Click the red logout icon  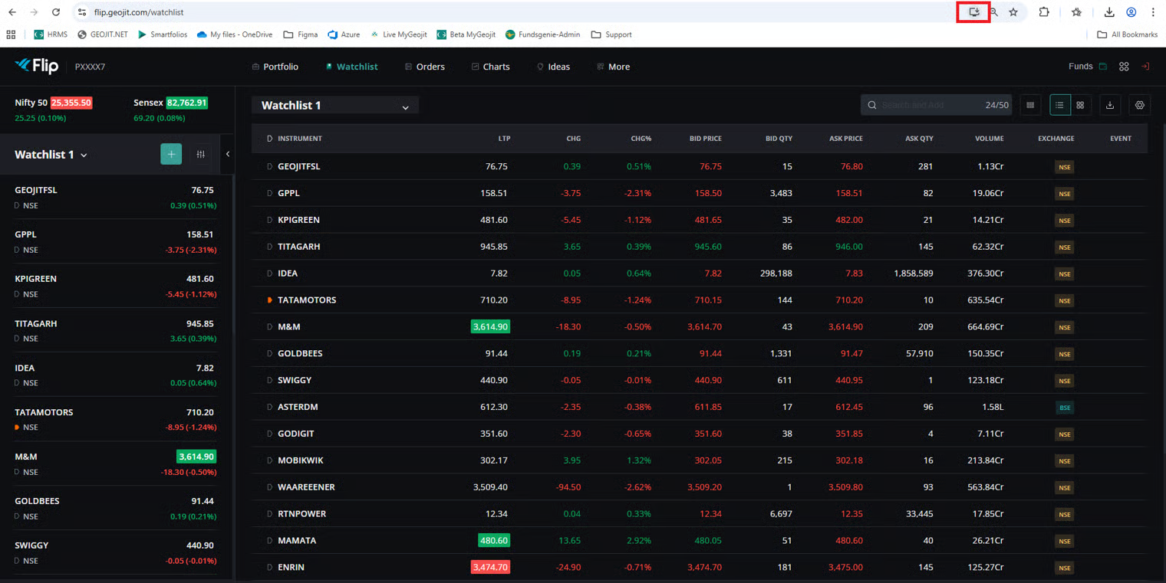coord(1145,67)
